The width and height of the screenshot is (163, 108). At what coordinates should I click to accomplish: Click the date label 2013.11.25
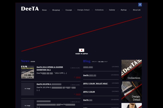point(75,68)
